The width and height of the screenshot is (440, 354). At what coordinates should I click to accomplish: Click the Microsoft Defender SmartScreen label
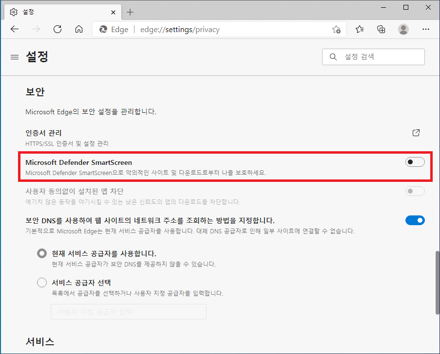pos(78,162)
